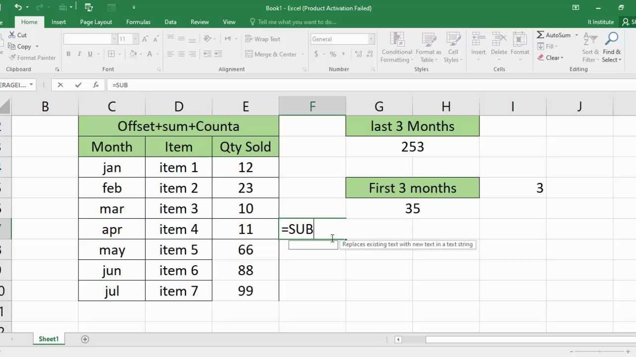Click inside the formula bar showing =SUB
Screen dimensions: 636x357
click(372, 85)
